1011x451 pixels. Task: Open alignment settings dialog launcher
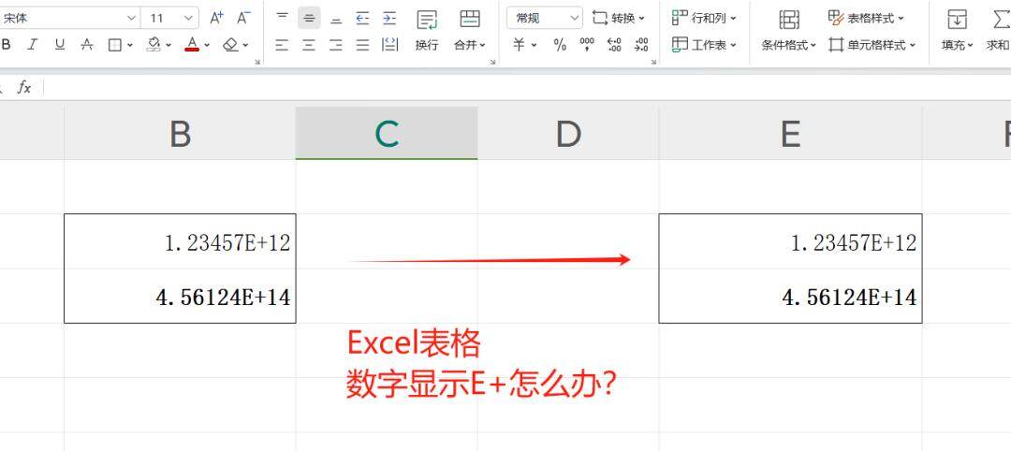point(493,62)
